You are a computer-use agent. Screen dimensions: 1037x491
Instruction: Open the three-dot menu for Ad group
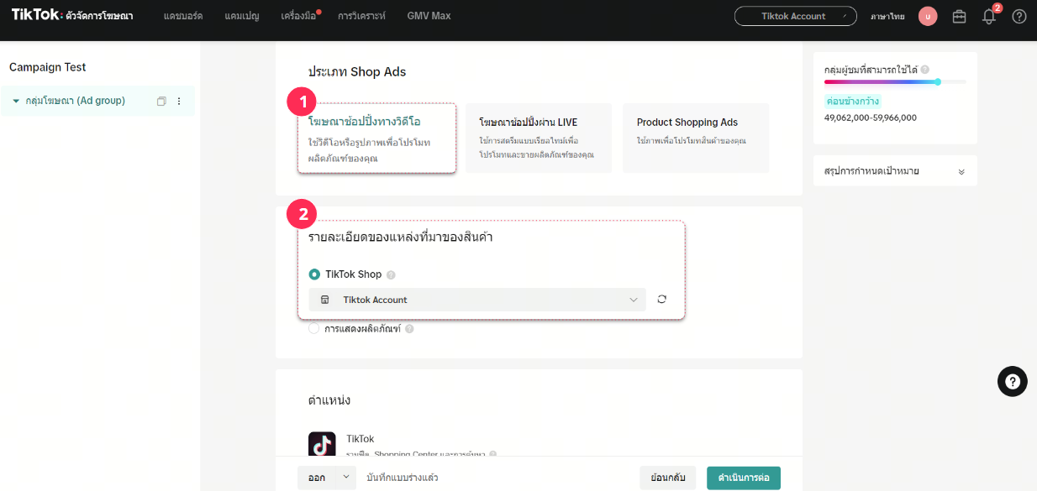point(178,101)
